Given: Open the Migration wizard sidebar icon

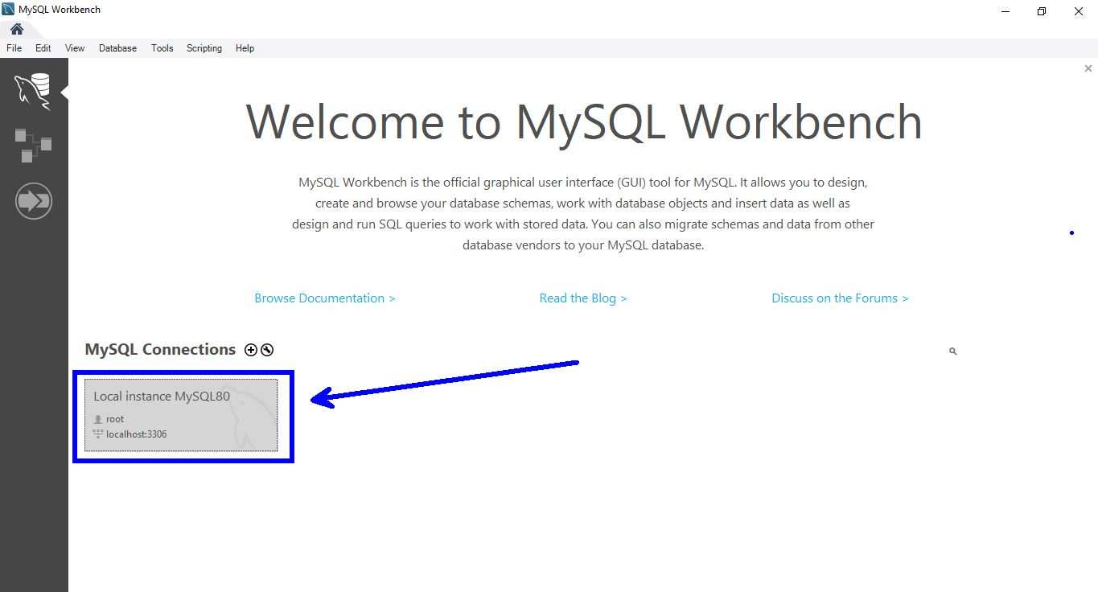Looking at the screenshot, I should click(x=33, y=201).
